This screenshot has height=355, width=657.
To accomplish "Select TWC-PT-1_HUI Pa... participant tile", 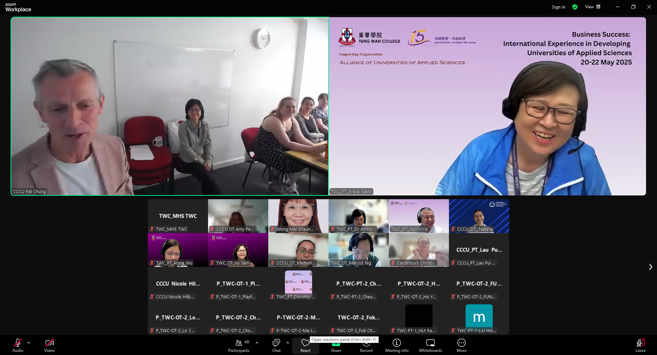I will pyautogui.click(x=419, y=317).
